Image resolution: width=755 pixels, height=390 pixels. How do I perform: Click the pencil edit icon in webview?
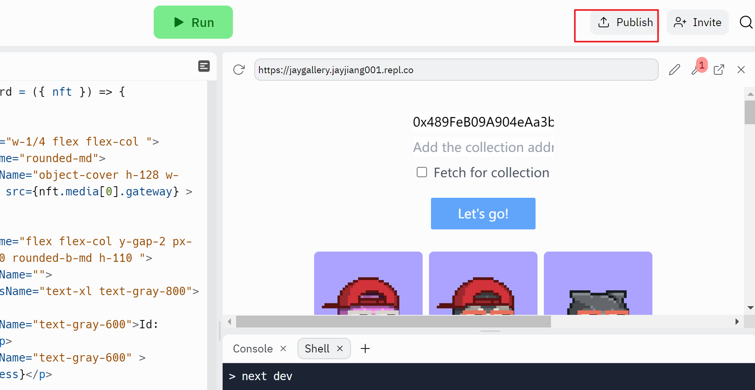tap(675, 70)
